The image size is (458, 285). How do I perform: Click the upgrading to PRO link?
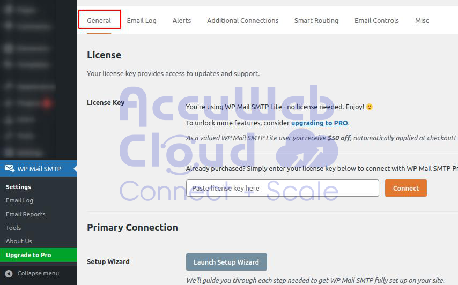tap(319, 123)
